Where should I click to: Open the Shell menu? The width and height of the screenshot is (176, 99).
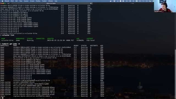click(12, 1)
